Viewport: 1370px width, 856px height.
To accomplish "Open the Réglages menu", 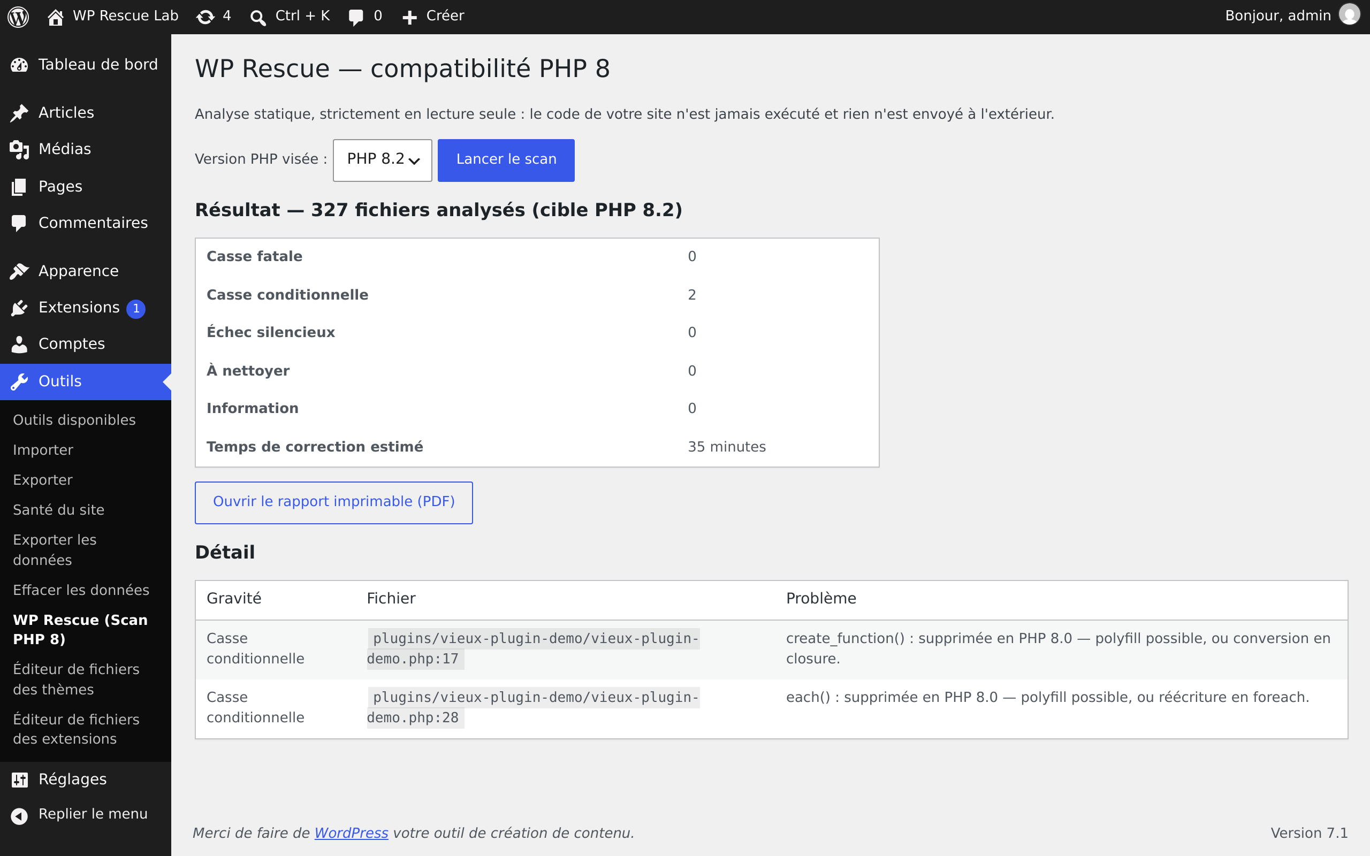I will (86, 779).
